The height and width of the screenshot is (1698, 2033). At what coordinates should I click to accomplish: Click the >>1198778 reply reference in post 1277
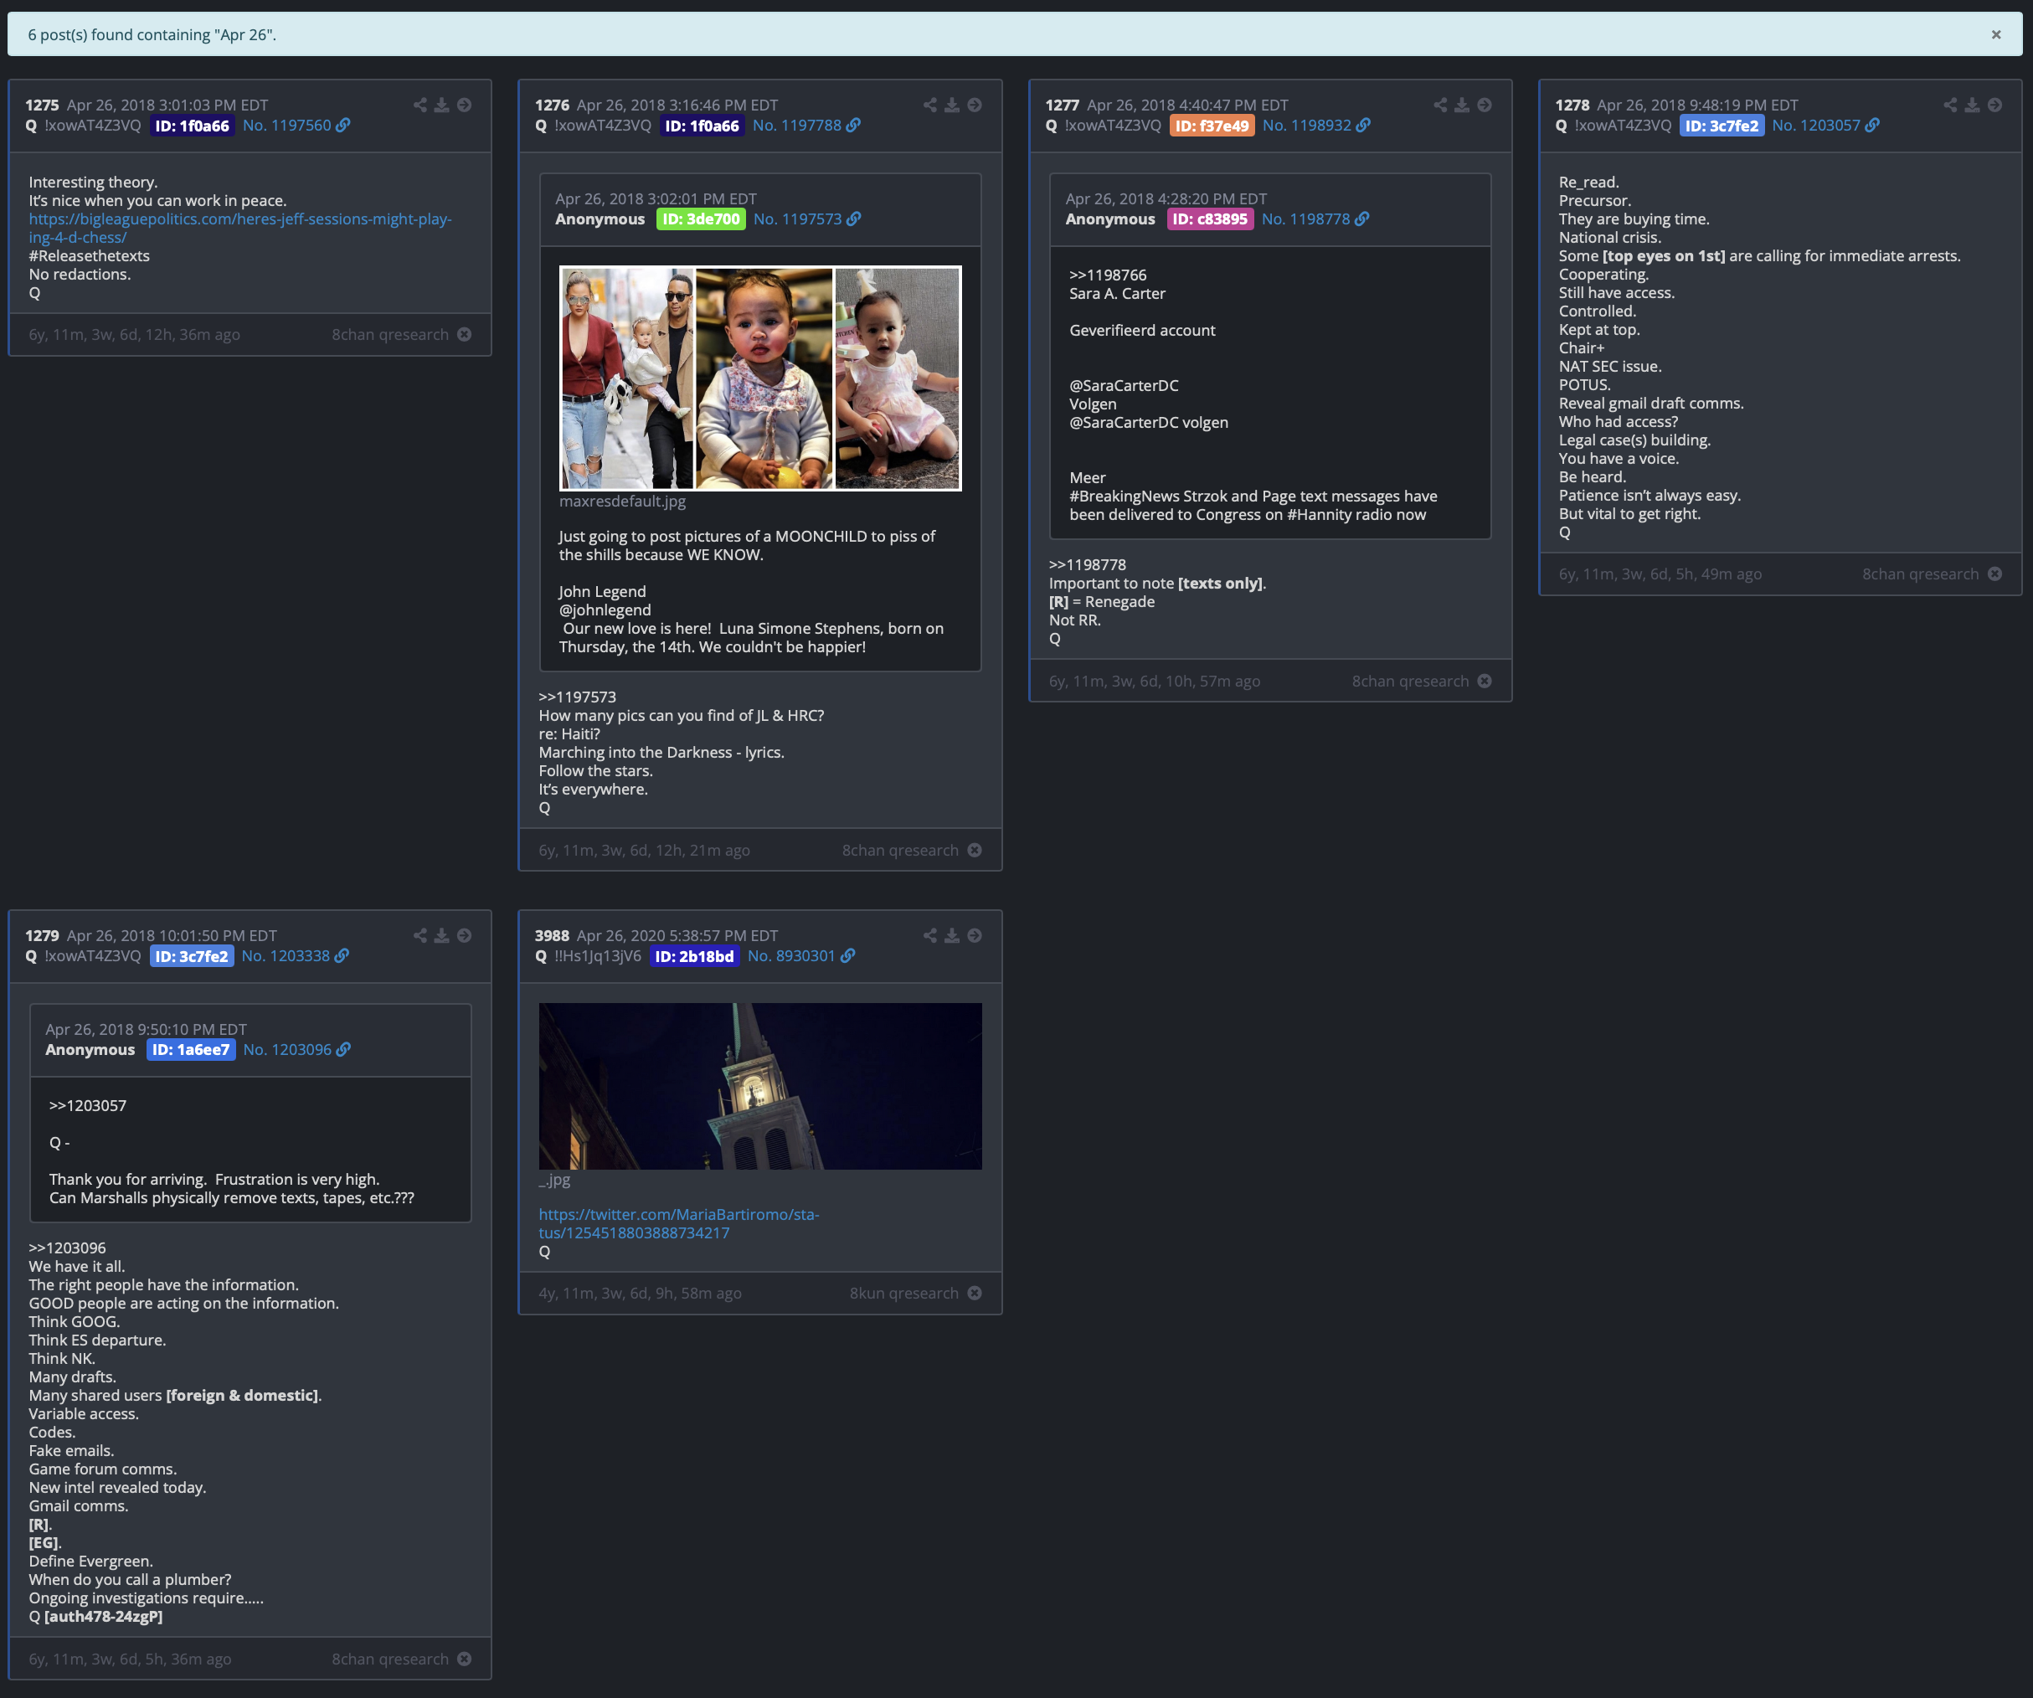(x=1087, y=565)
